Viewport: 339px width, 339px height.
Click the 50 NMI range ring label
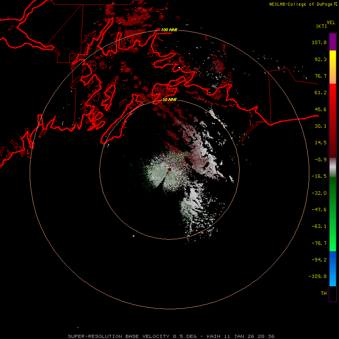[169, 99]
